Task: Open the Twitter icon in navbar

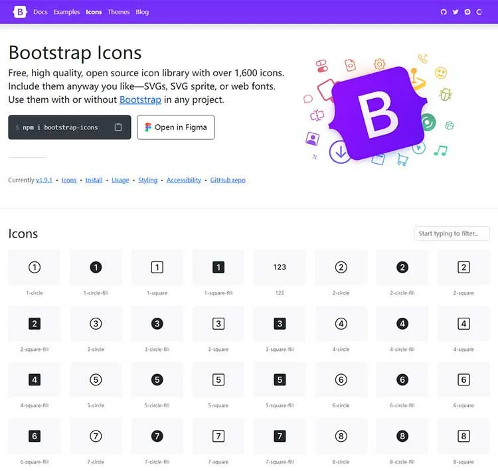Action: pos(456,12)
